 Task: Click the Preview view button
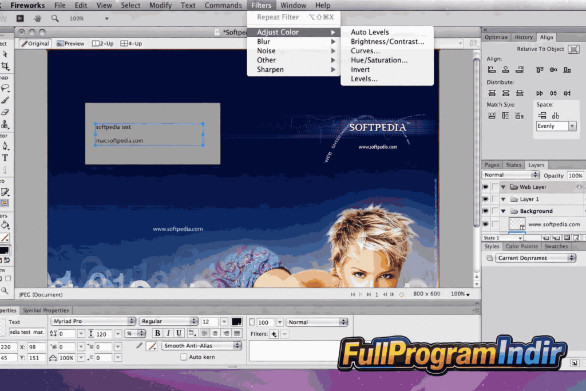(70, 43)
